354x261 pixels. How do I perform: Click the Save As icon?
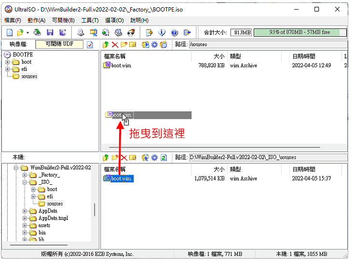[63, 32]
